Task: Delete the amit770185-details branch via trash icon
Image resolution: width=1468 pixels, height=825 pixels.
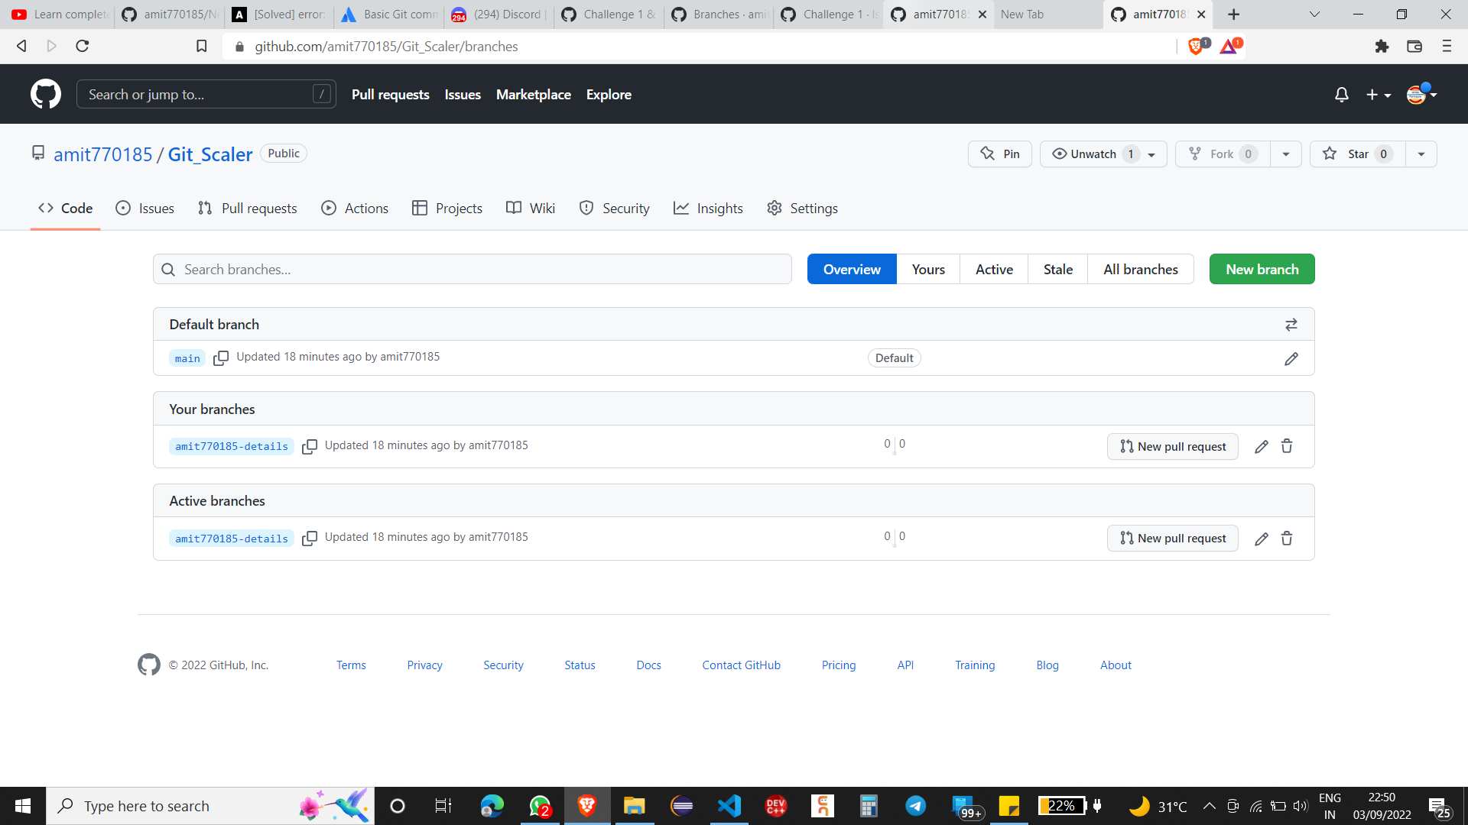Action: point(1287,446)
